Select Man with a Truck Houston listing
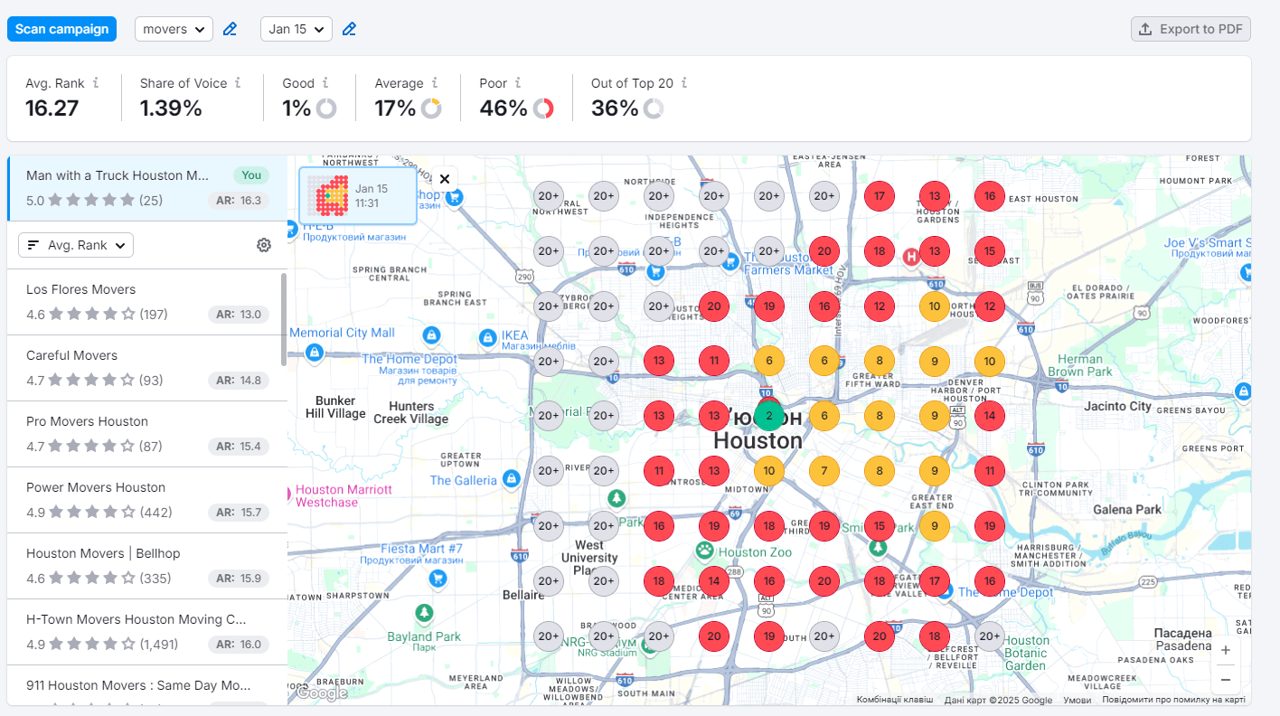 (x=147, y=188)
